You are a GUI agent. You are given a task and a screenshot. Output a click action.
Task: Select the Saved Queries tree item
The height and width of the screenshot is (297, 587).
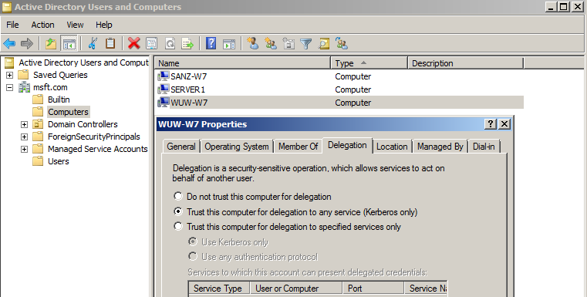point(60,75)
